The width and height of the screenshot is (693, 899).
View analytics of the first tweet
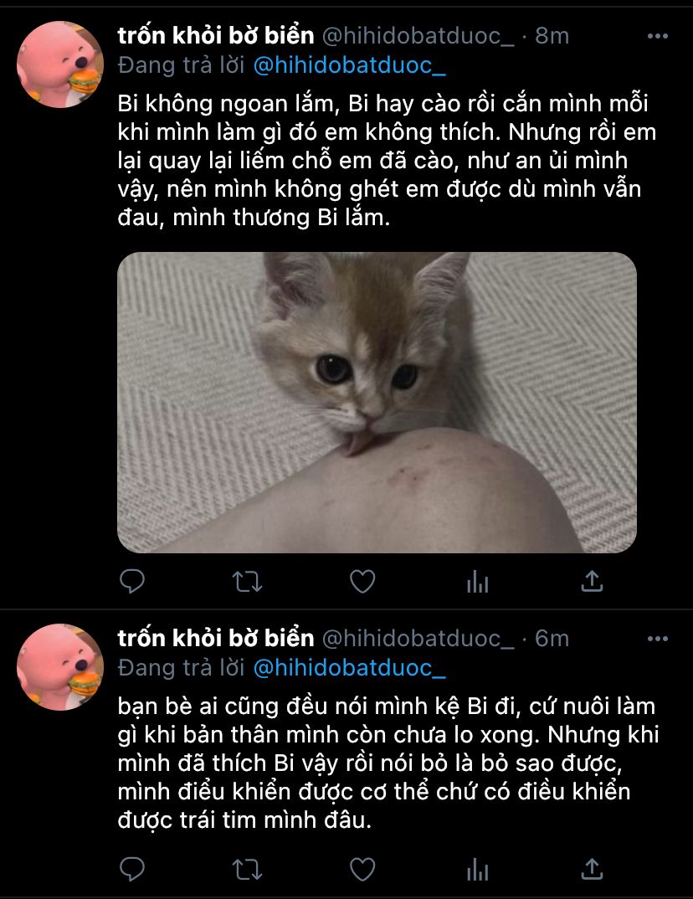[x=477, y=582]
